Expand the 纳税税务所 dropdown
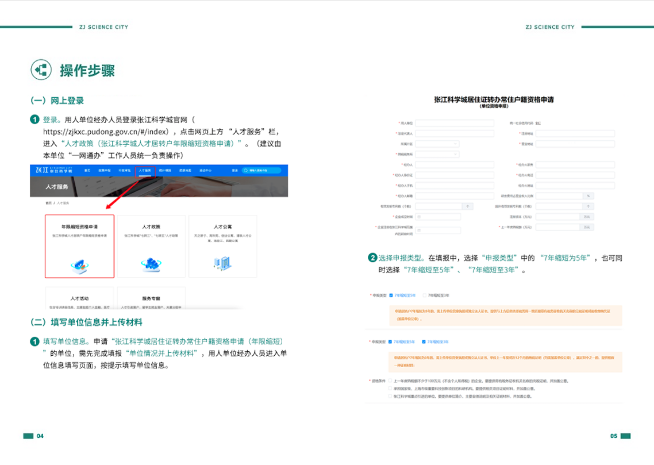This screenshot has height=465, width=654. point(437,154)
